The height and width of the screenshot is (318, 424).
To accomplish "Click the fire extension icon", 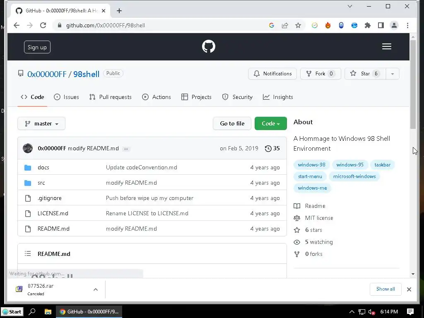I will [x=328, y=25].
